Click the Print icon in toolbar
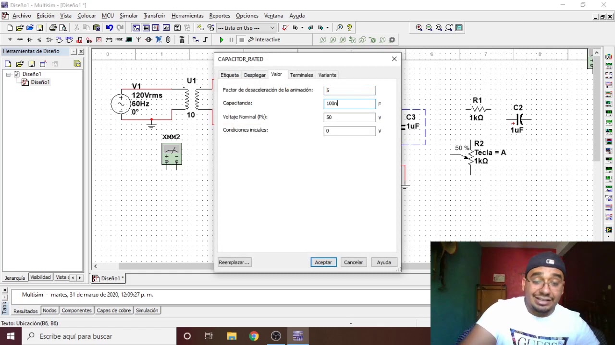 [53, 28]
